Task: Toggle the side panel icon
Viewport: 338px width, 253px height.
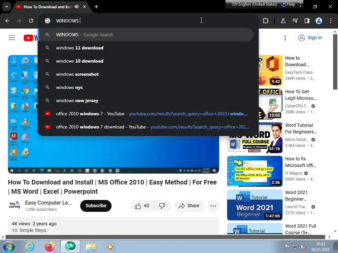Action: pyautogui.click(x=307, y=21)
